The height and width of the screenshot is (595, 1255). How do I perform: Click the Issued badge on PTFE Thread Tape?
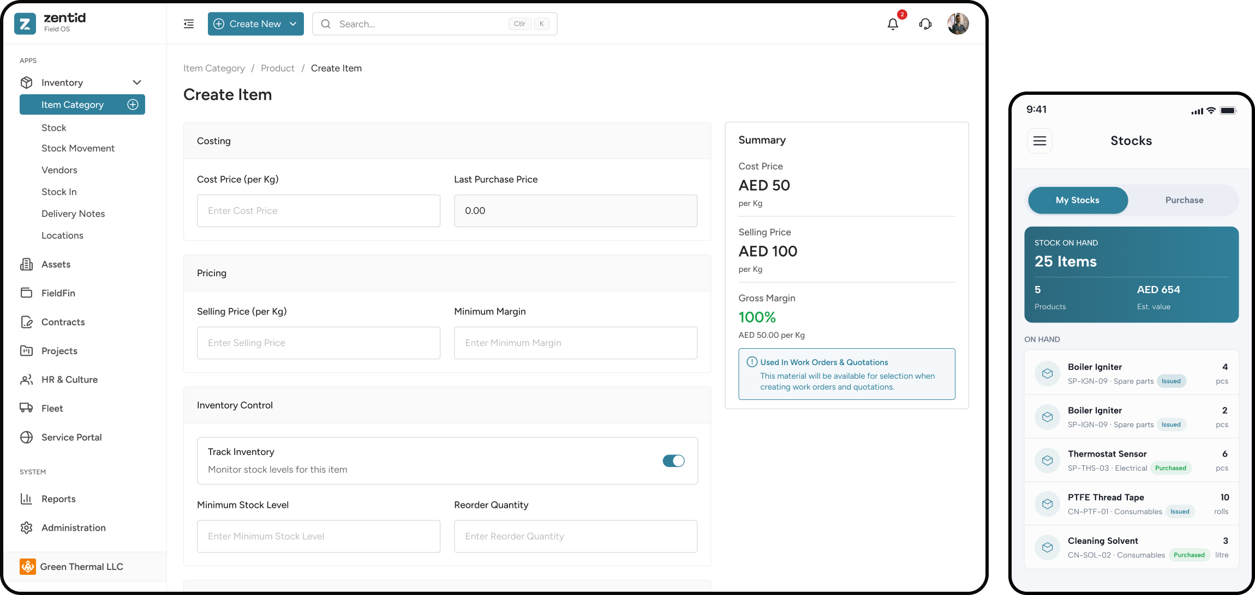[1180, 512]
